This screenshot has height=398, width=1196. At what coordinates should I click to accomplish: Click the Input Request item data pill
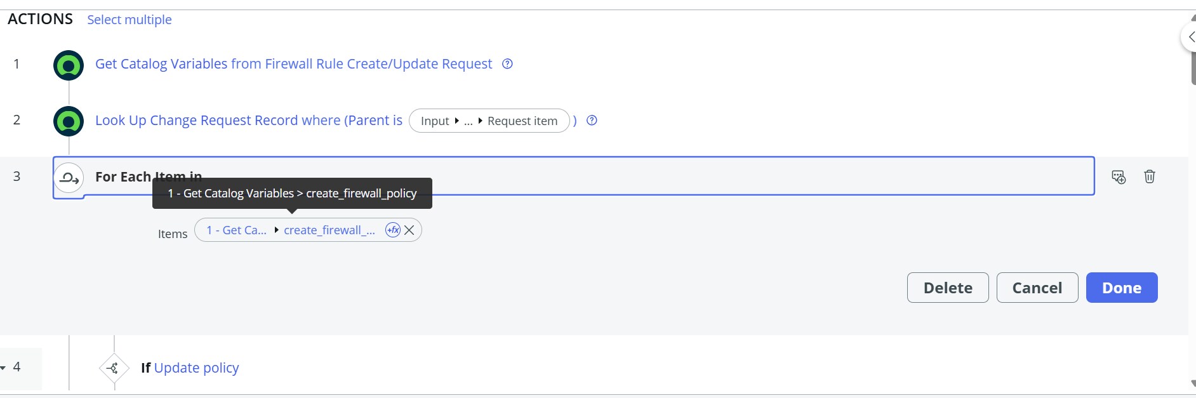click(x=489, y=121)
